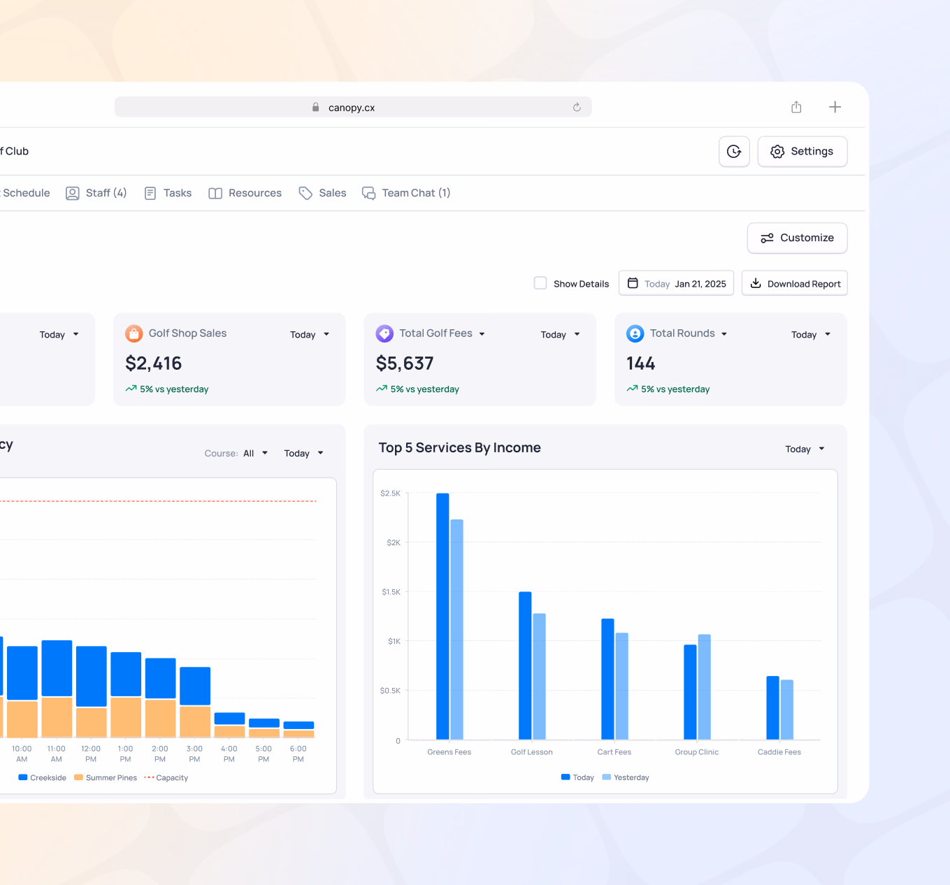Screen dimensions: 950x885
Task: Expand the Total Golf Fees metric selector
Action: [x=482, y=334]
